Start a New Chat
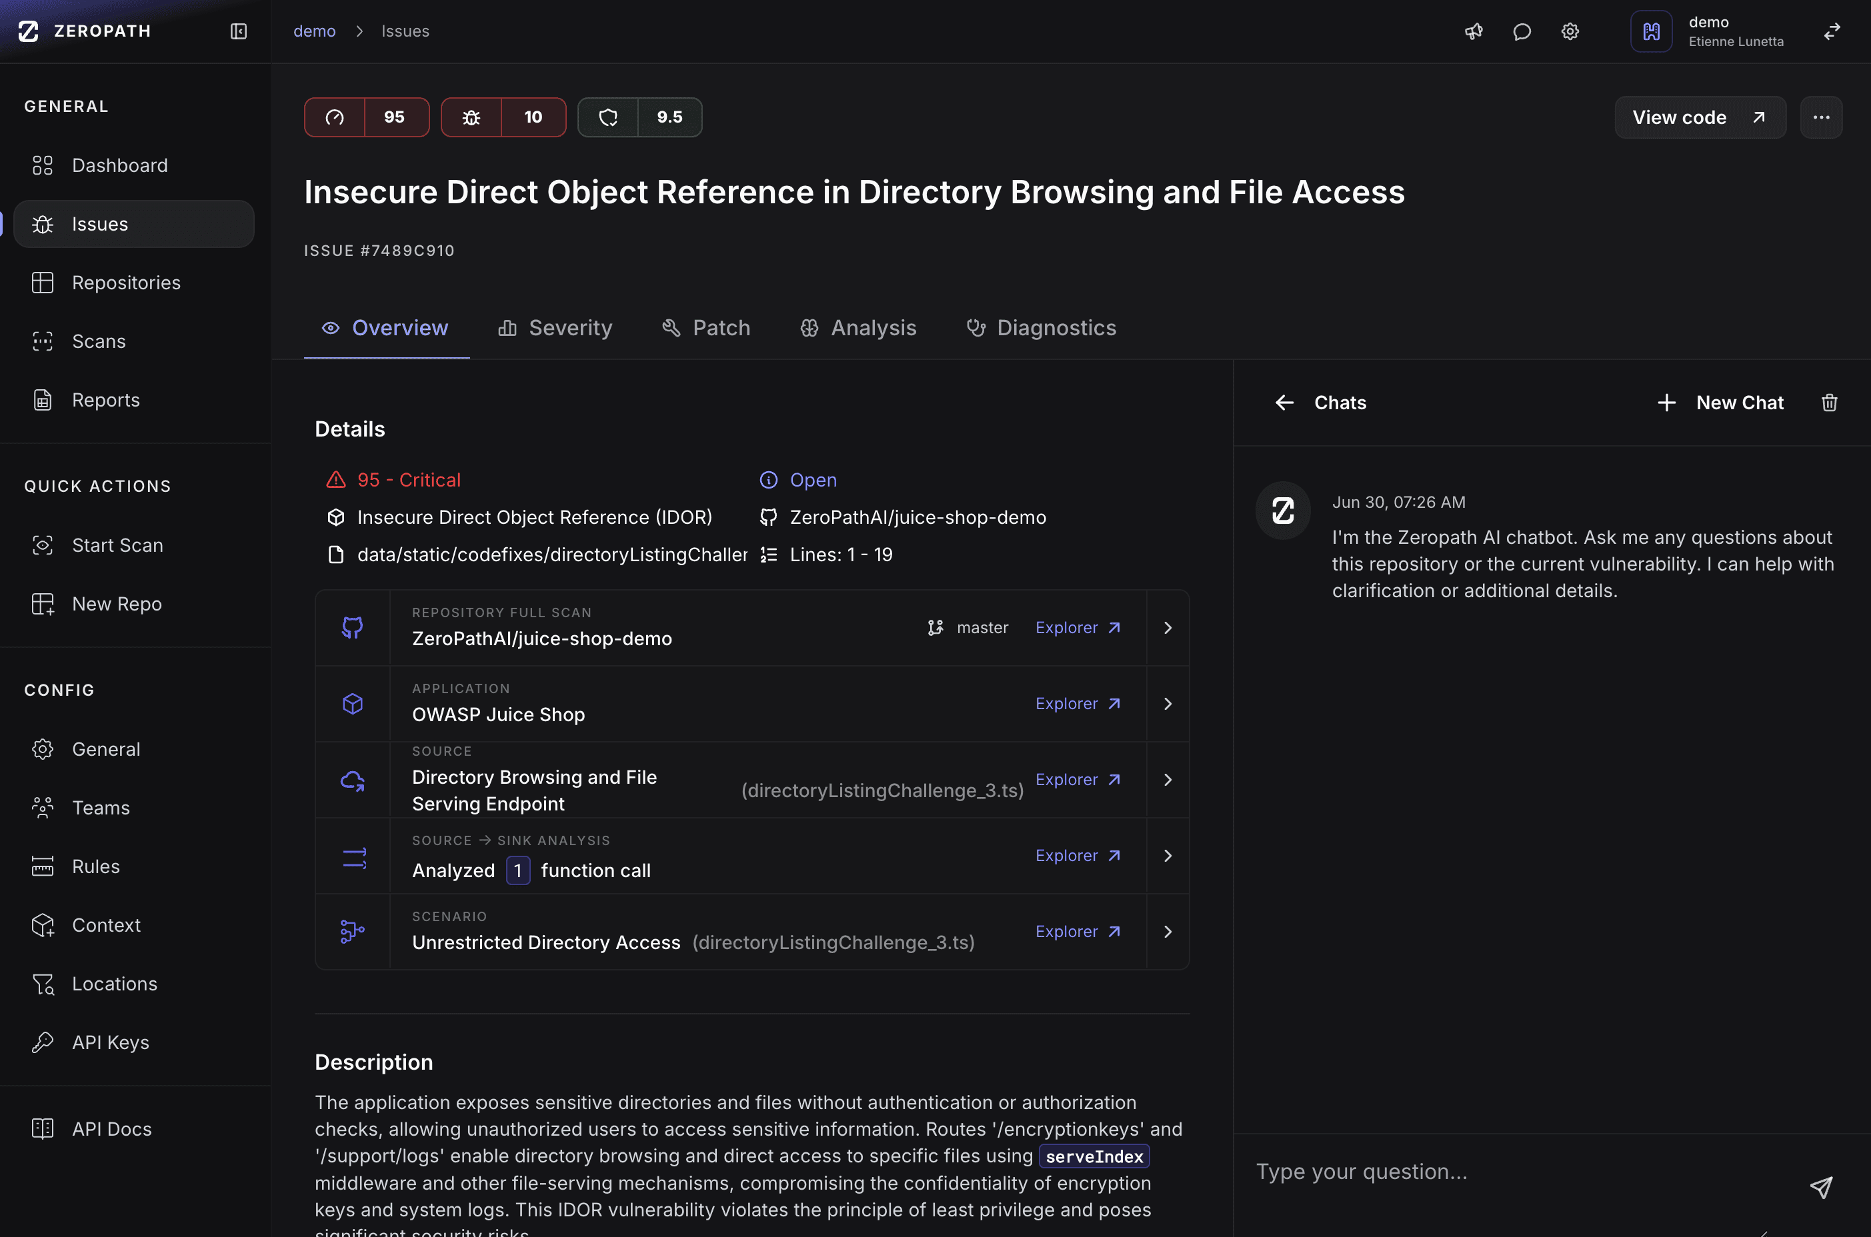This screenshot has height=1237, width=1871. [1721, 403]
